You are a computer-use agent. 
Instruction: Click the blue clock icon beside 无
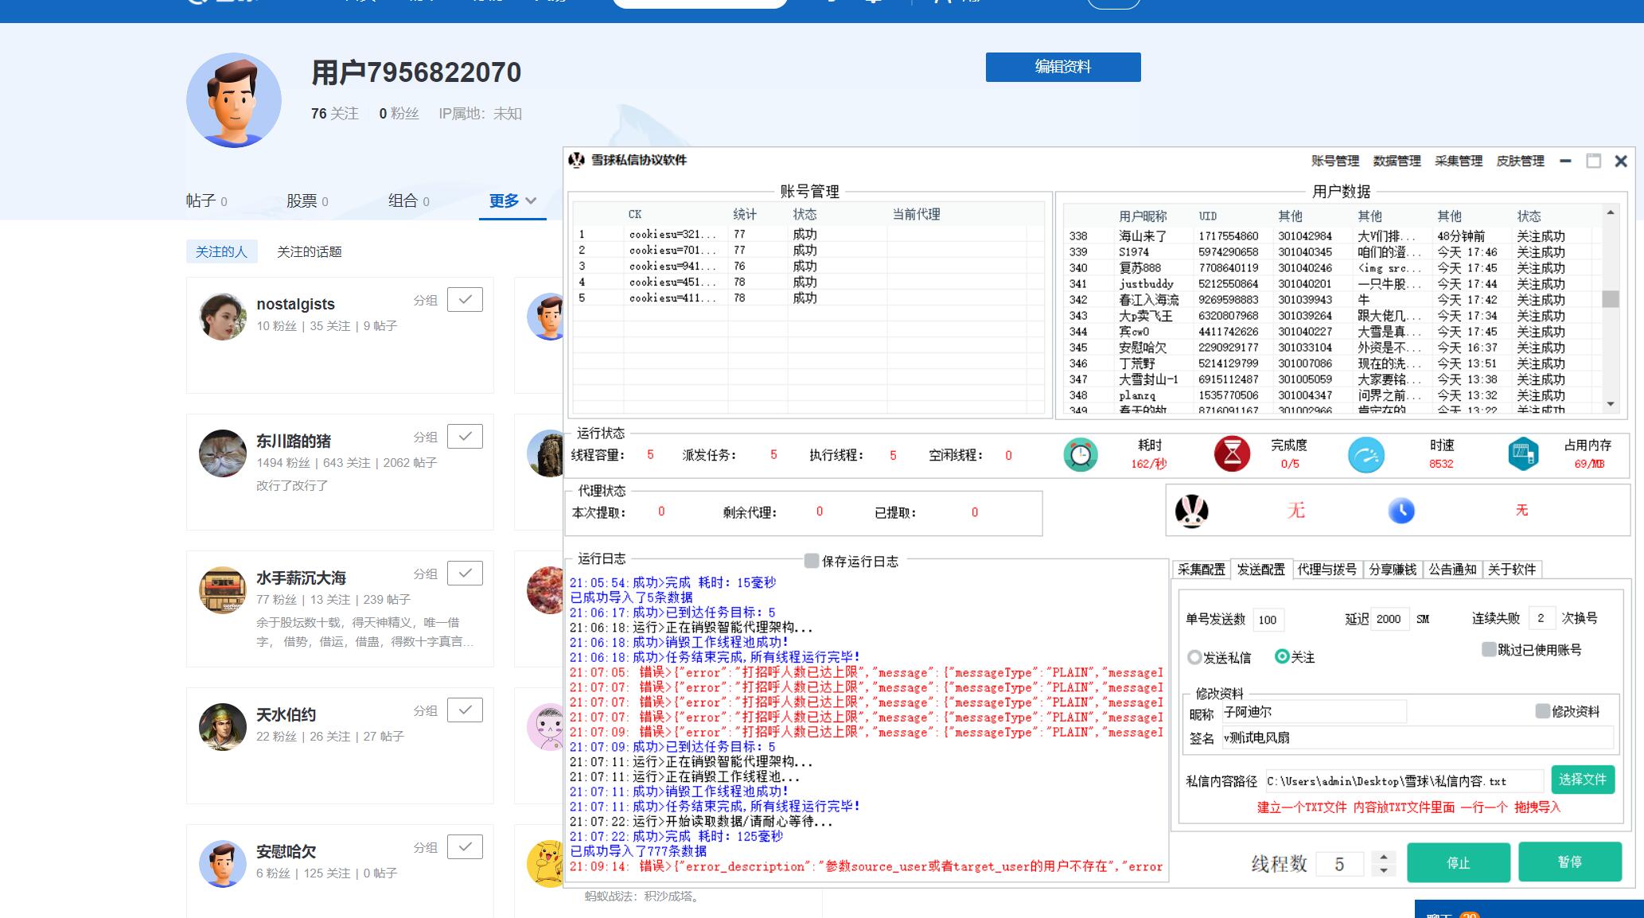coord(1401,511)
